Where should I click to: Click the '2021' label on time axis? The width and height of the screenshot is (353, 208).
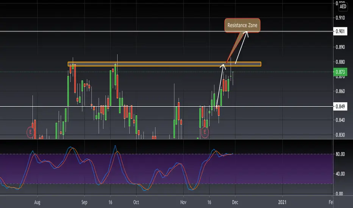[x=282, y=202]
